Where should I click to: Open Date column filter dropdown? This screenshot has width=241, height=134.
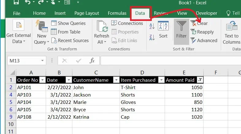[x=69, y=80]
